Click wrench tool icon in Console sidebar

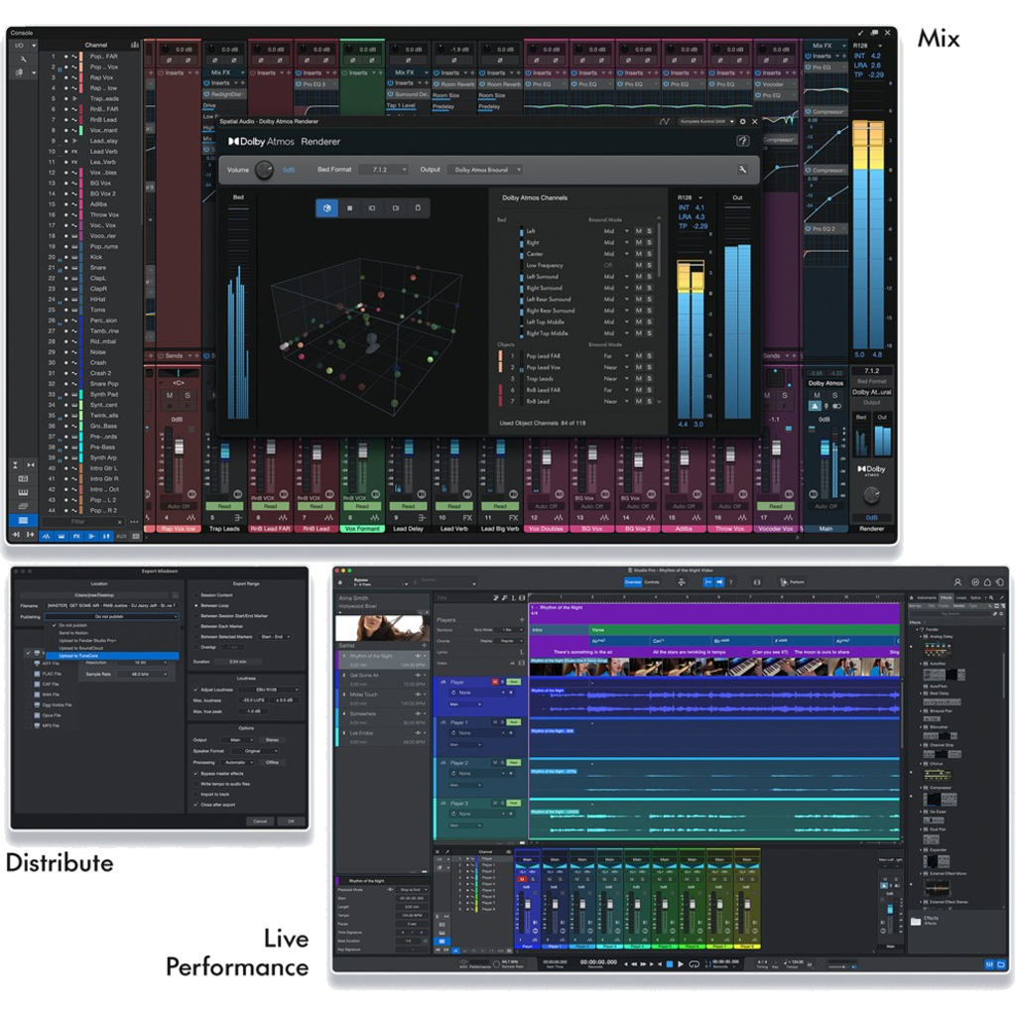(x=22, y=59)
